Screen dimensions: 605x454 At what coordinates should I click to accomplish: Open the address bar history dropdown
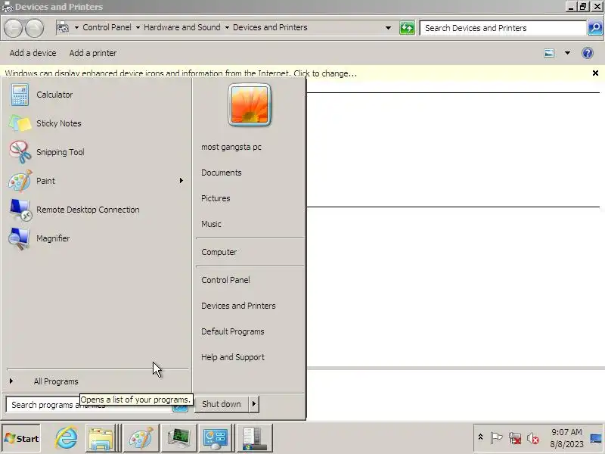click(388, 28)
